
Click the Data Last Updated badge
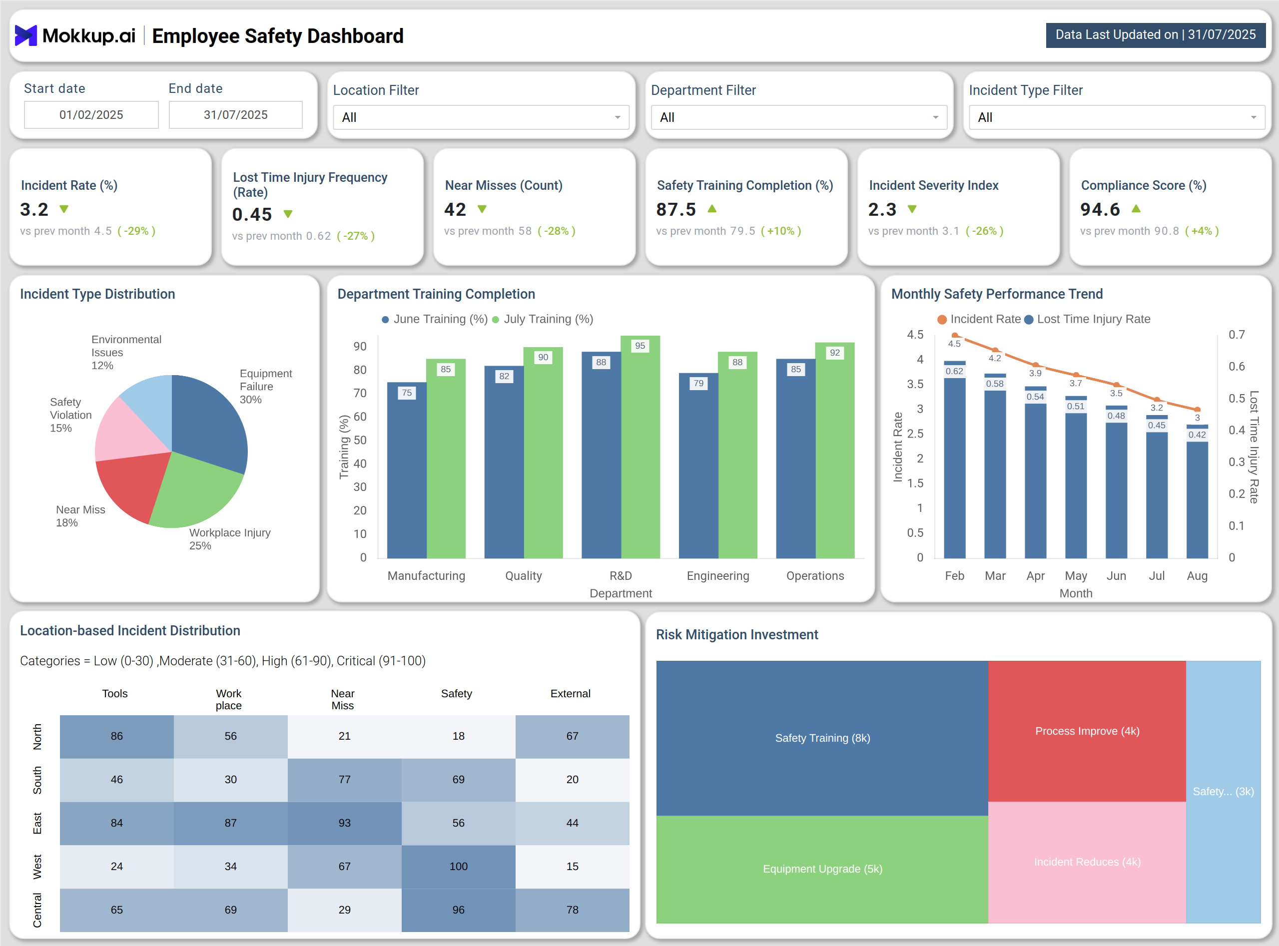[x=1155, y=35]
